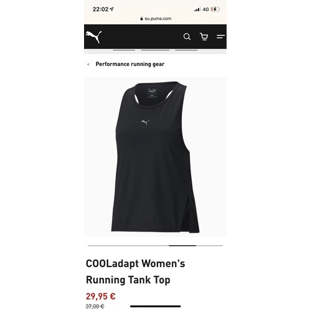Tap the battery charging icon
Viewport: 310px width, 310px height.
pos(215,9)
